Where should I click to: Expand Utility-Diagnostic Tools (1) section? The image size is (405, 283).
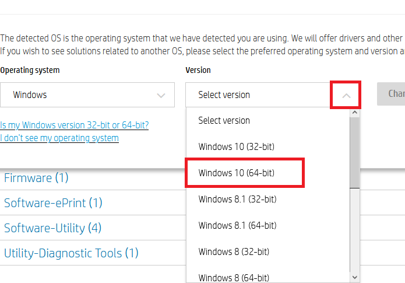point(71,253)
